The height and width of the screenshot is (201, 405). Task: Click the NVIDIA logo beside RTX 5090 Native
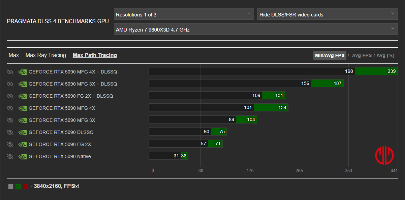pos(23,156)
